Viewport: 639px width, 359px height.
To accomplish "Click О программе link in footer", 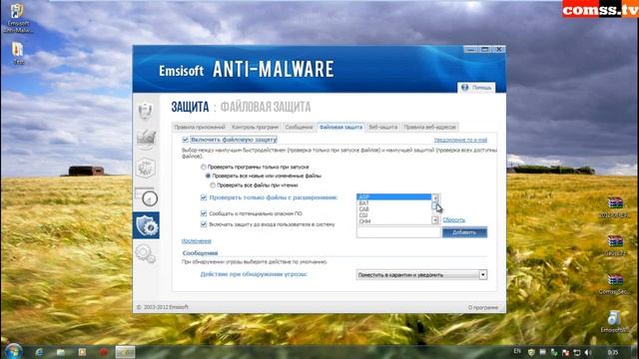I will click(x=483, y=308).
